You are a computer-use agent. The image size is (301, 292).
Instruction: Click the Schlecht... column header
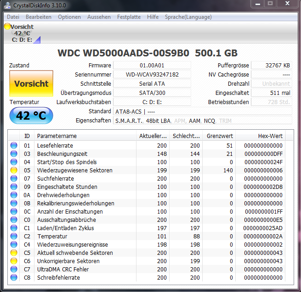tap(186, 136)
